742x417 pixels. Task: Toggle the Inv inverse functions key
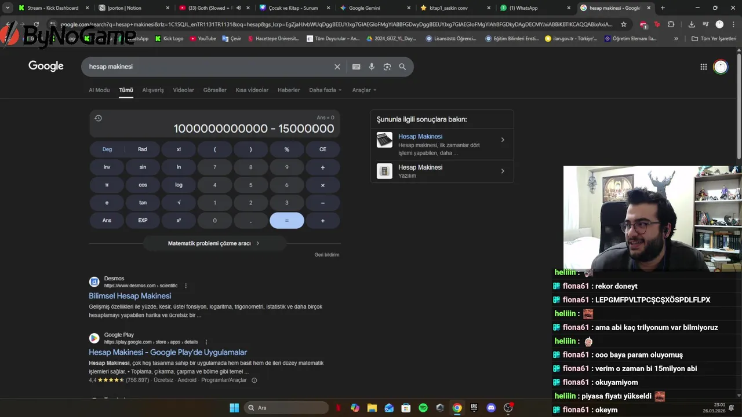click(x=107, y=167)
